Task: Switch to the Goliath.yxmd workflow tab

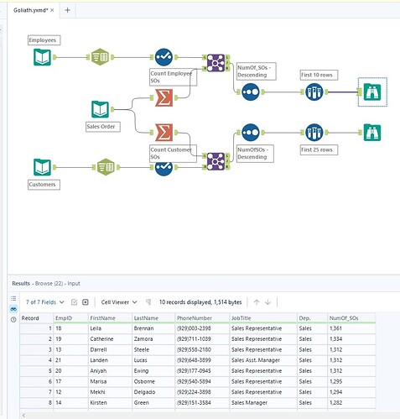Action: tap(30, 10)
